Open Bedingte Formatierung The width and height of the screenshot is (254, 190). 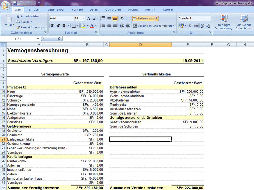(x=224, y=22)
